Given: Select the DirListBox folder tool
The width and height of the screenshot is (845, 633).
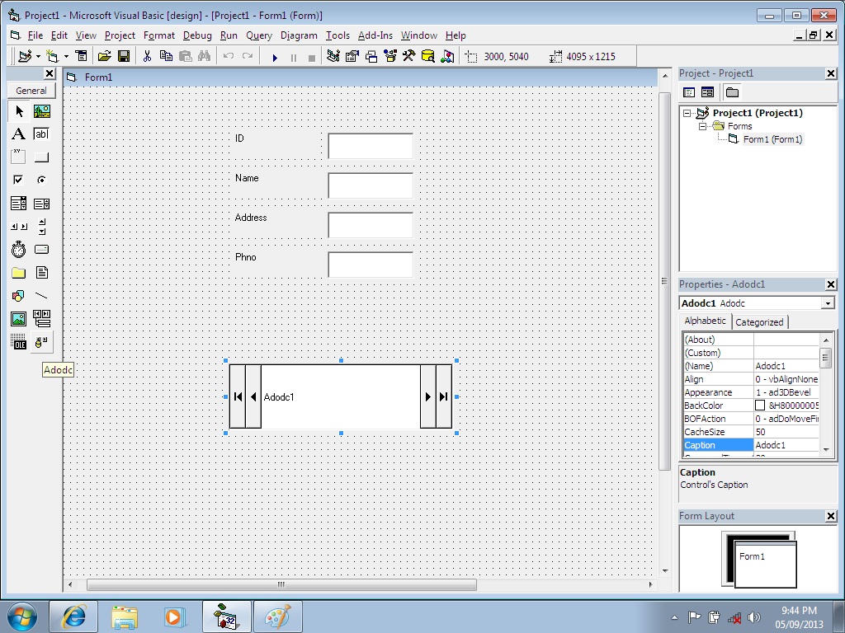Looking at the screenshot, I should [x=19, y=272].
